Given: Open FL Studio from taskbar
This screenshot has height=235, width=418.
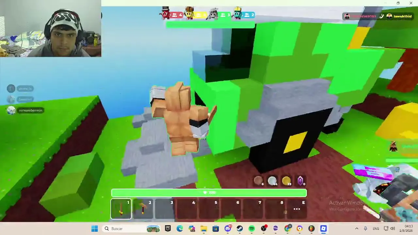Looking at the screenshot, I should coord(311,229).
